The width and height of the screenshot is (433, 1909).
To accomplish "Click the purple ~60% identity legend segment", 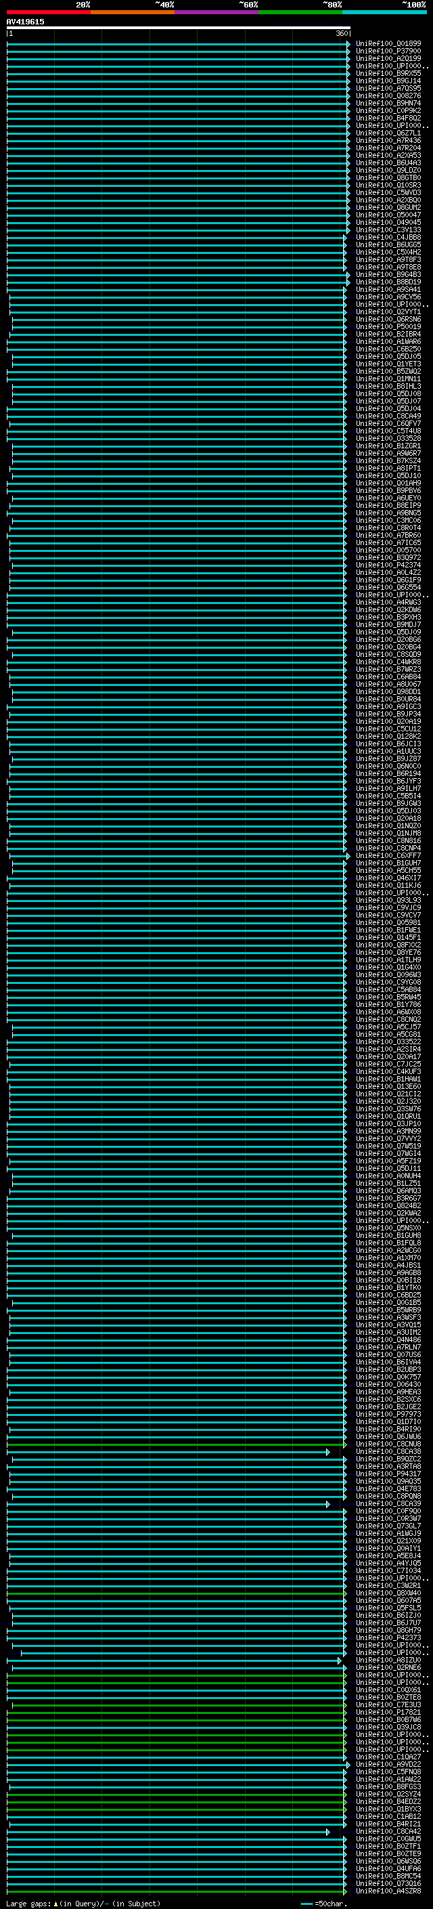I will [217, 12].
